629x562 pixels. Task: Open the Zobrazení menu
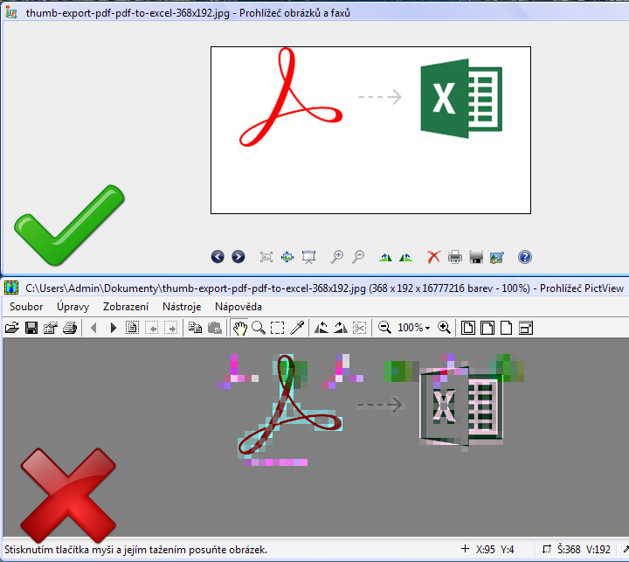(126, 307)
